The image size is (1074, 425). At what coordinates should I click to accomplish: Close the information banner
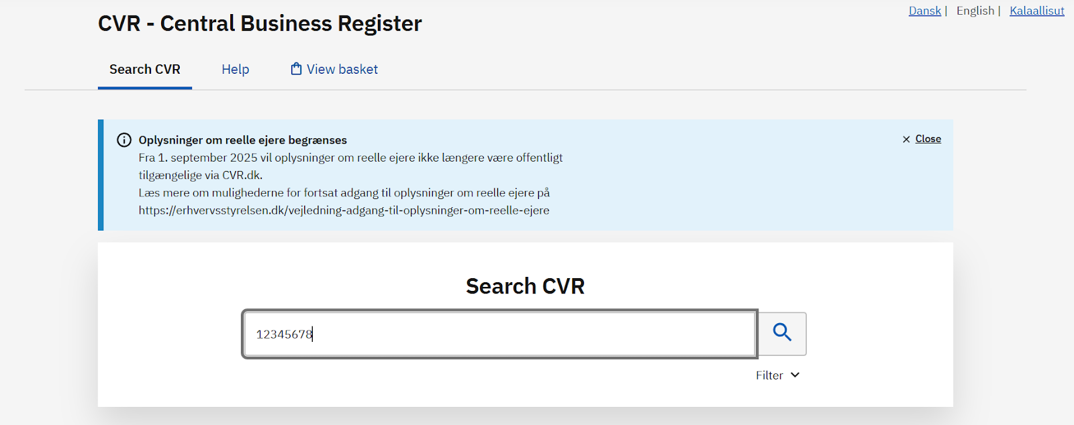coord(920,139)
